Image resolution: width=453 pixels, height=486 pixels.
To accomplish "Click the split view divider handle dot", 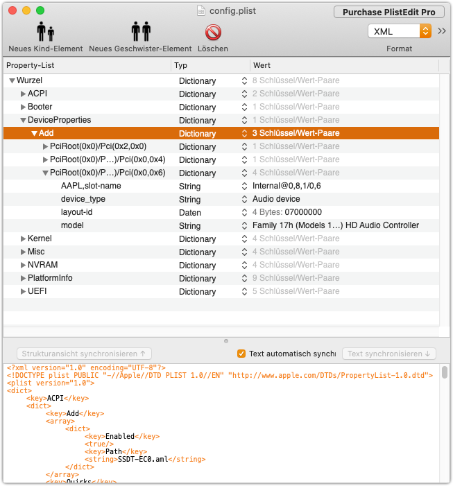I will (226, 341).
